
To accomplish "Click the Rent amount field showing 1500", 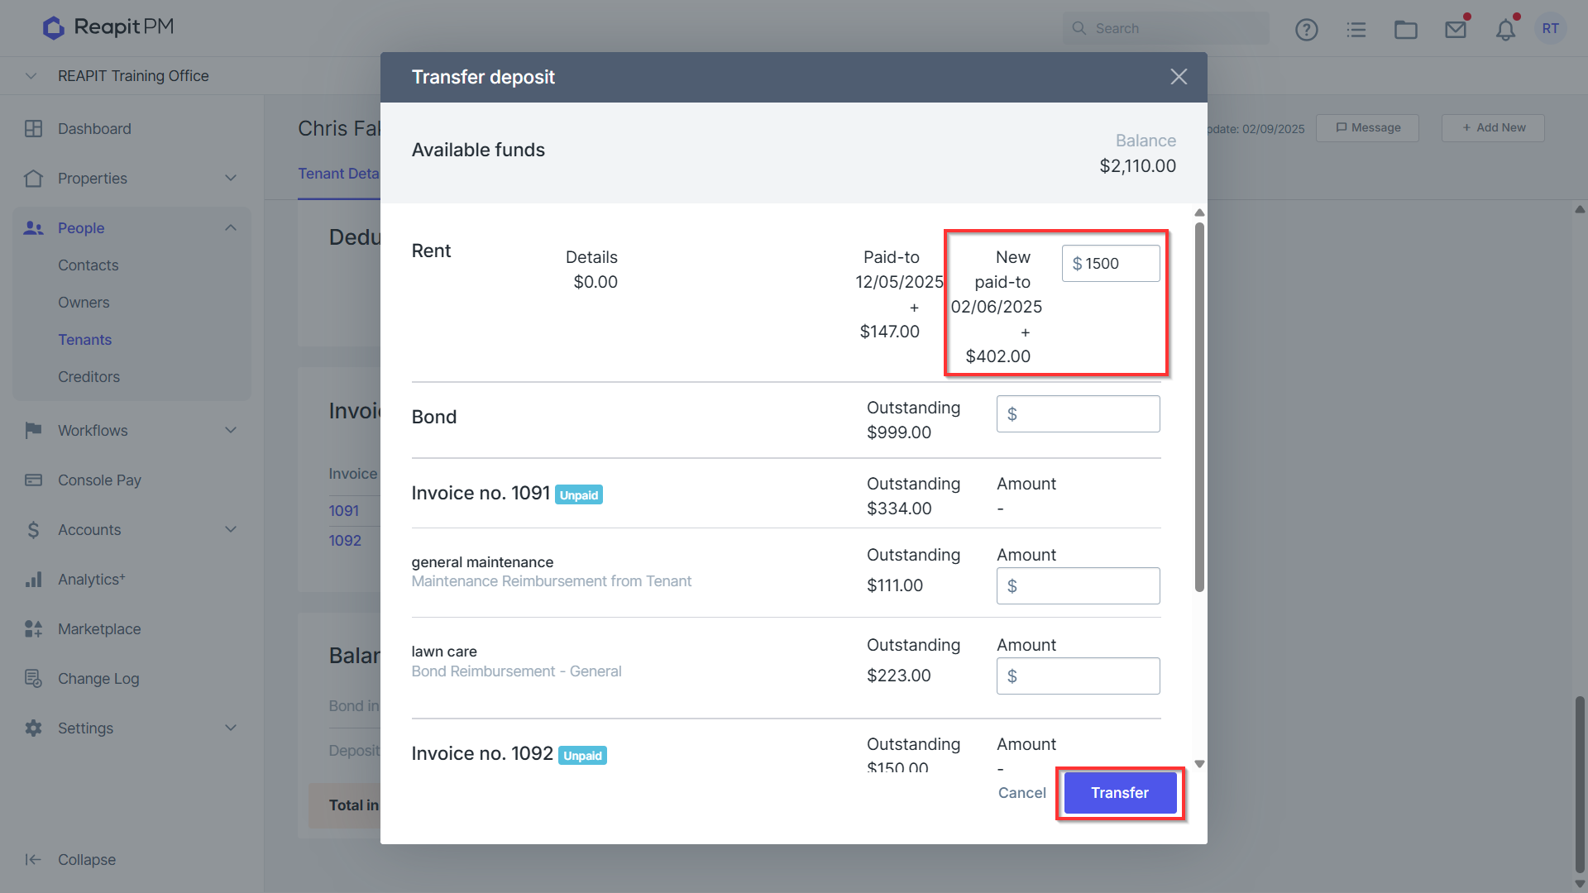I will point(1111,264).
